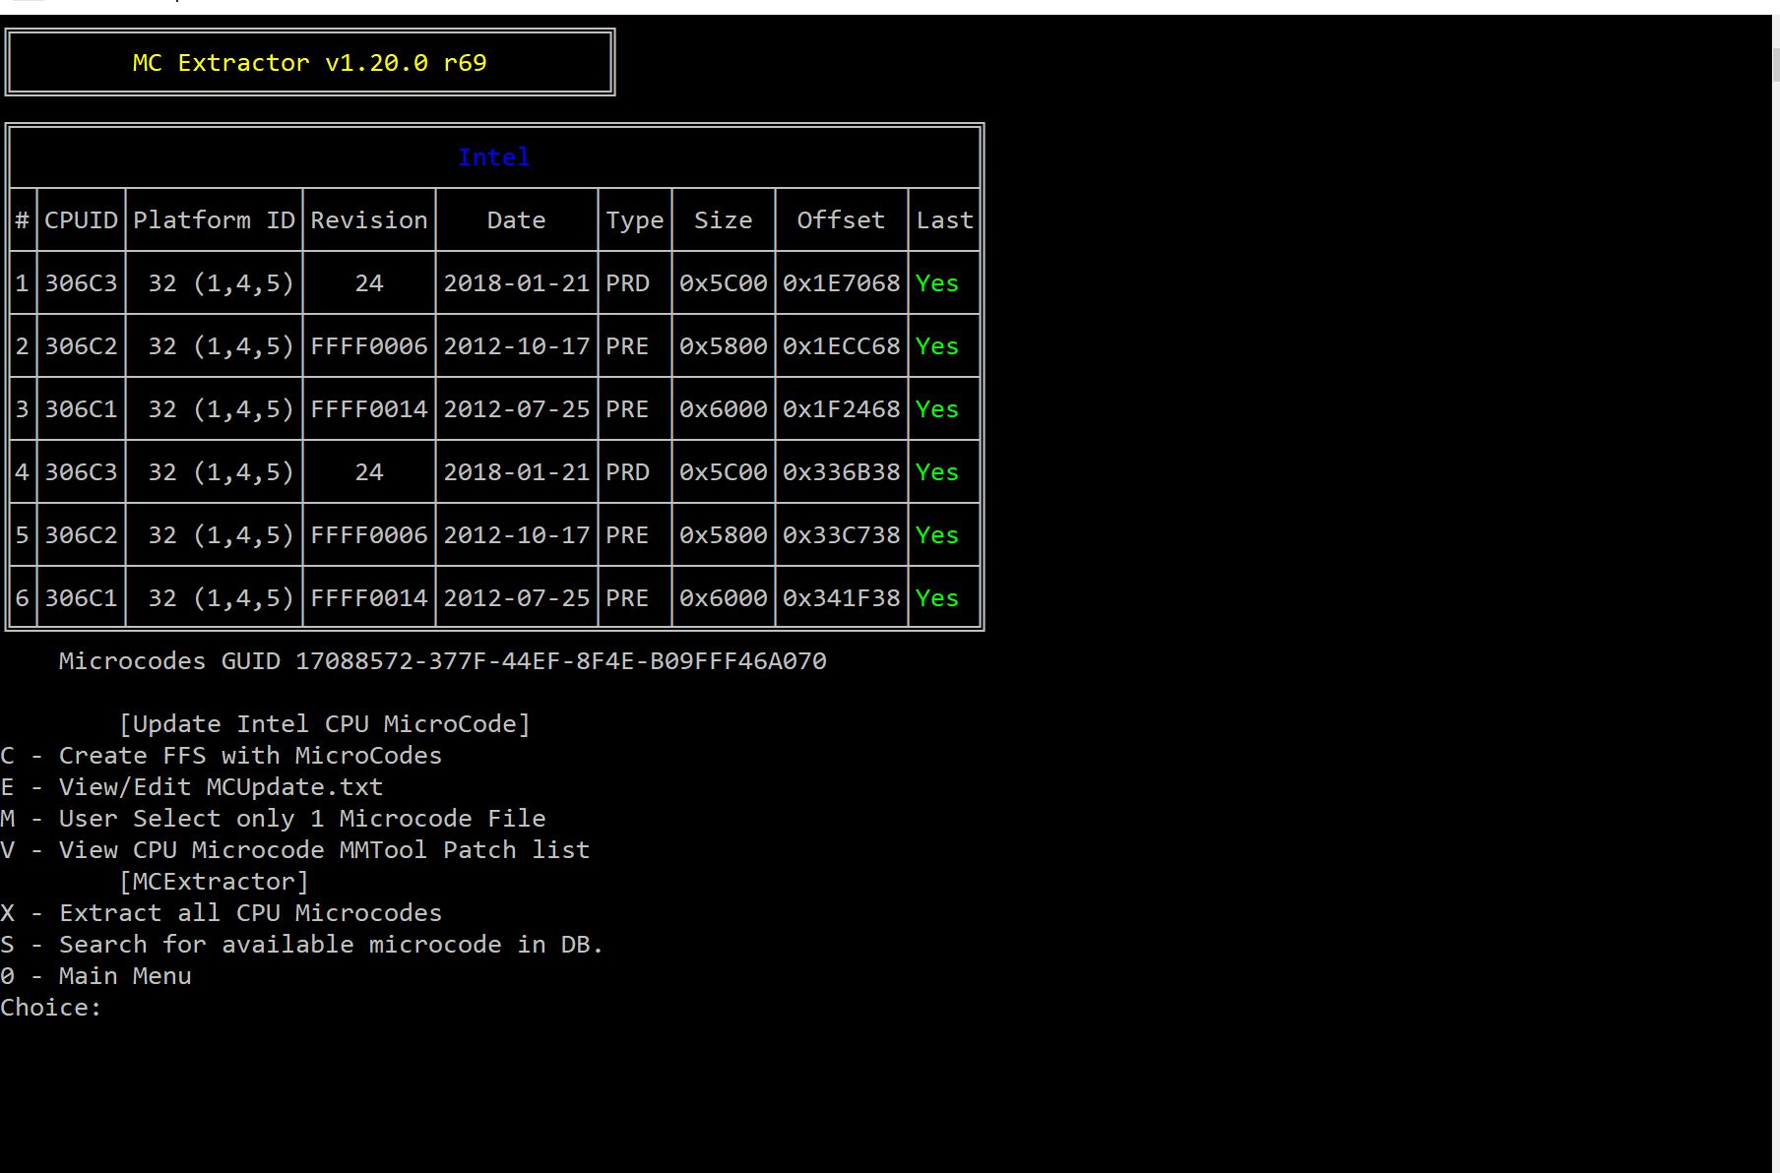Image resolution: width=1780 pixels, height=1173 pixels.
Task: Select the Type column header
Action: 635,220
